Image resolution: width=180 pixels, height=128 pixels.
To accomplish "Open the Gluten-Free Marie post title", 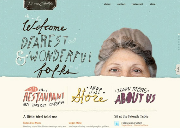I will pos(32,123).
